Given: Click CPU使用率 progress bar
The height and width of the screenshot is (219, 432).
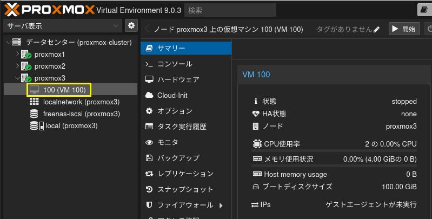Looking at the screenshot, I should coord(334,151).
